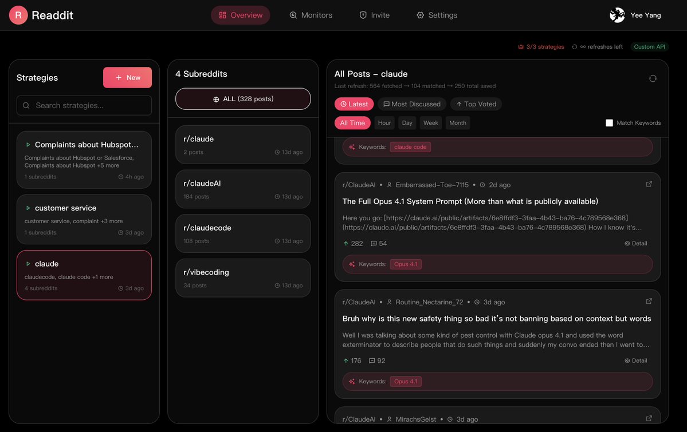
Task: Open The Full Opus 4.1 System Prompt post
Action: coord(470,201)
